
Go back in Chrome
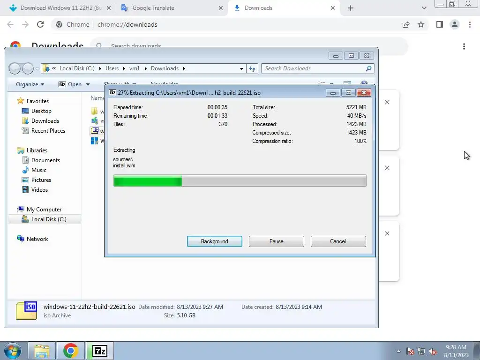pos(10,24)
